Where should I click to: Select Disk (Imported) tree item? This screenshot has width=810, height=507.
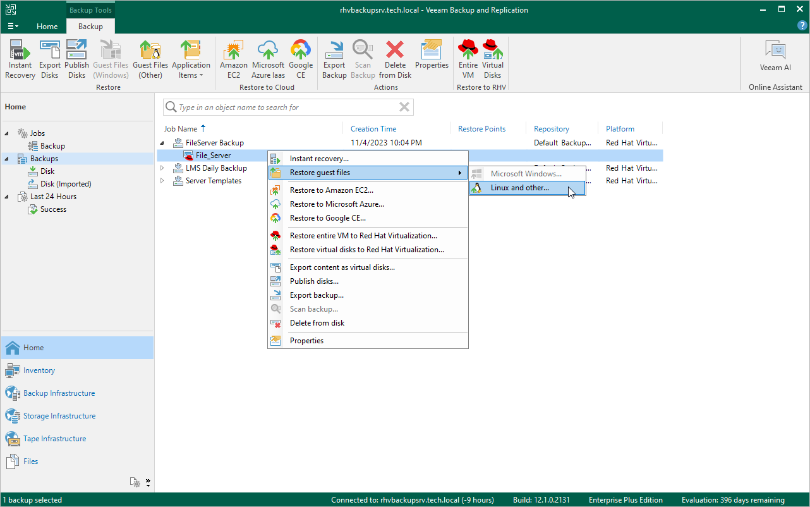60,184
